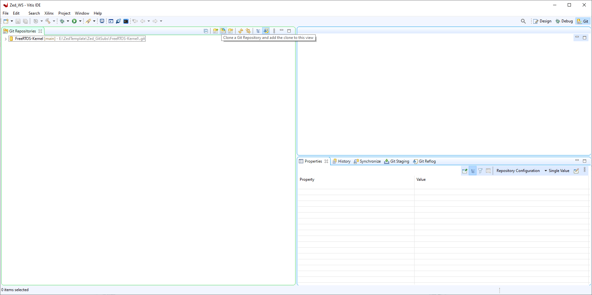Image resolution: width=592 pixels, height=295 pixels.
Task: Switch to the Git Staging tab
Action: coord(397,161)
